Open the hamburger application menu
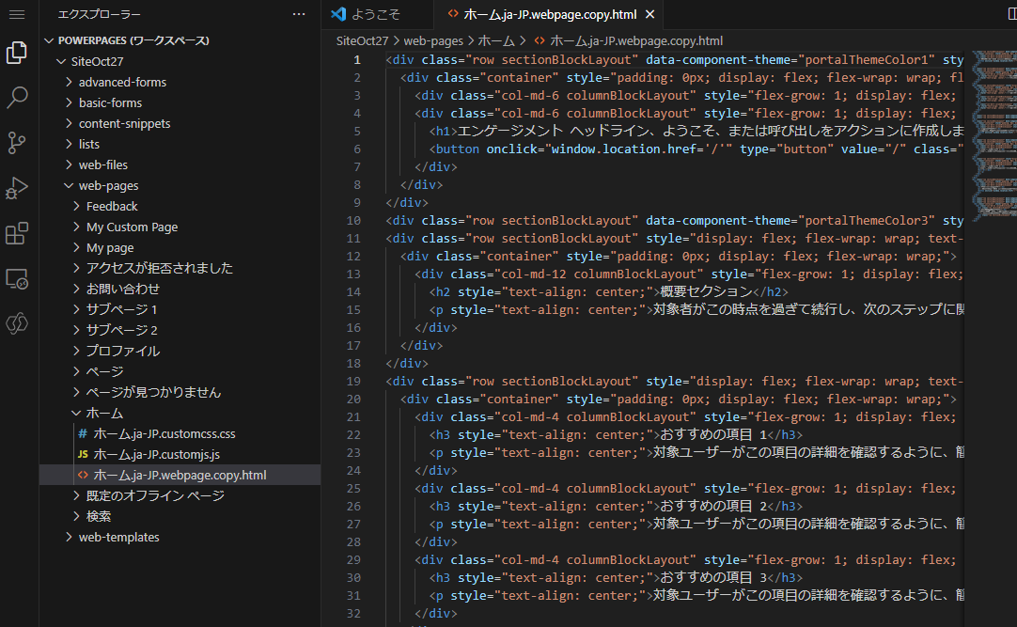This screenshot has width=1017, height=627. point(17,14)
